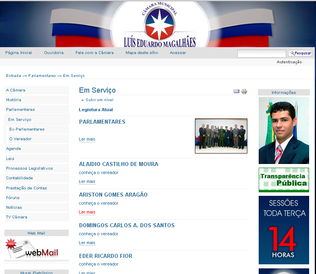Select Ex-Parlamentares in sidebar submenu
The height and width of the screenshot is (274, 316).
[x=27, y=129]
